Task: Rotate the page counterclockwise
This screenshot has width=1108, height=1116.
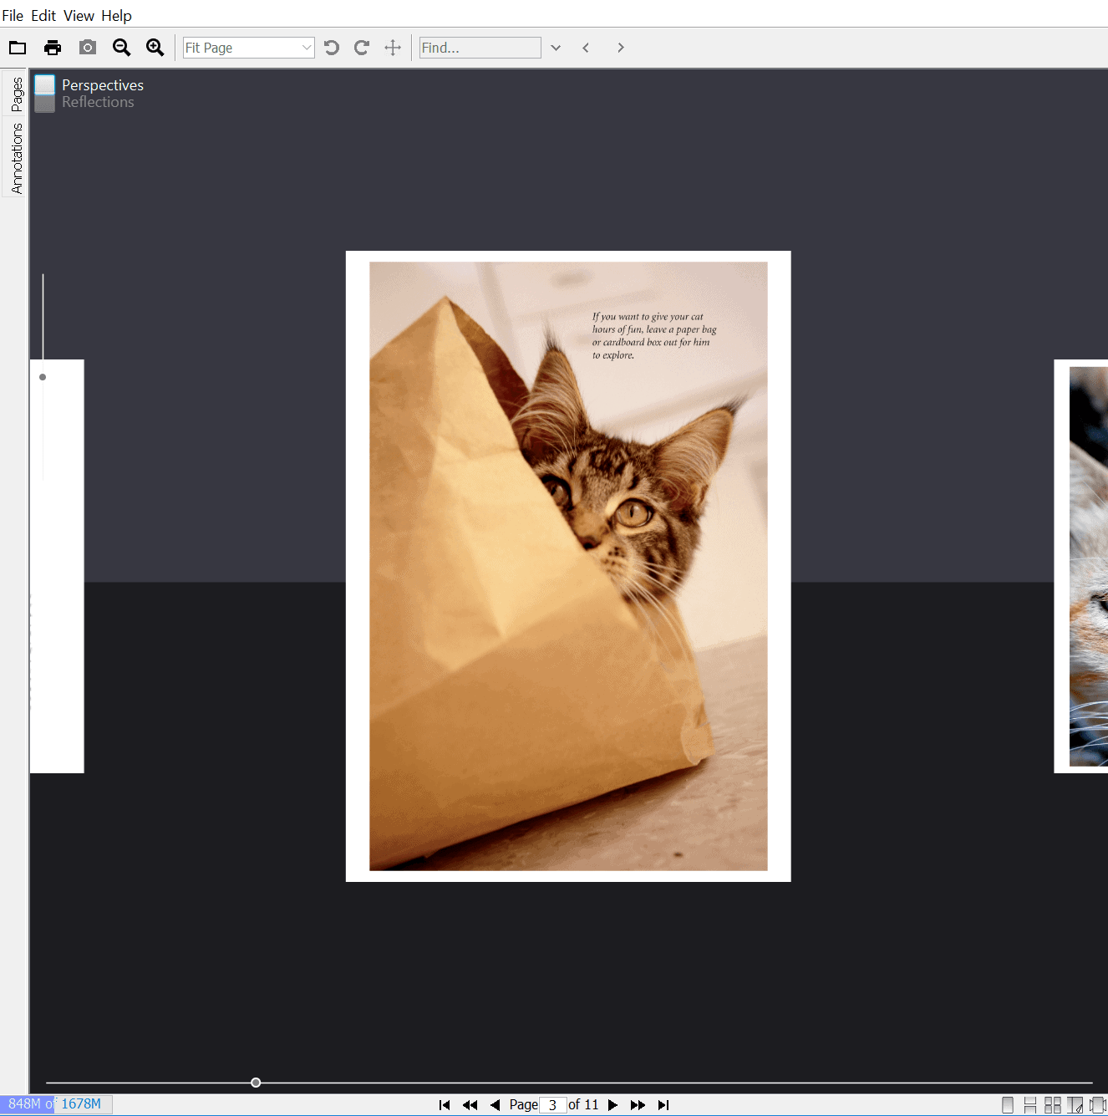Action: pos(332,48)
